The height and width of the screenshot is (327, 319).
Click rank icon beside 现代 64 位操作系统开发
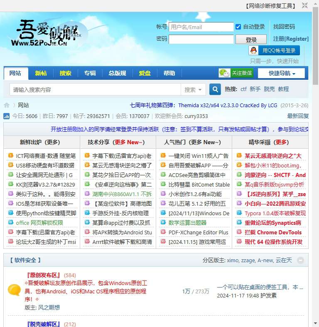(239, 241)
